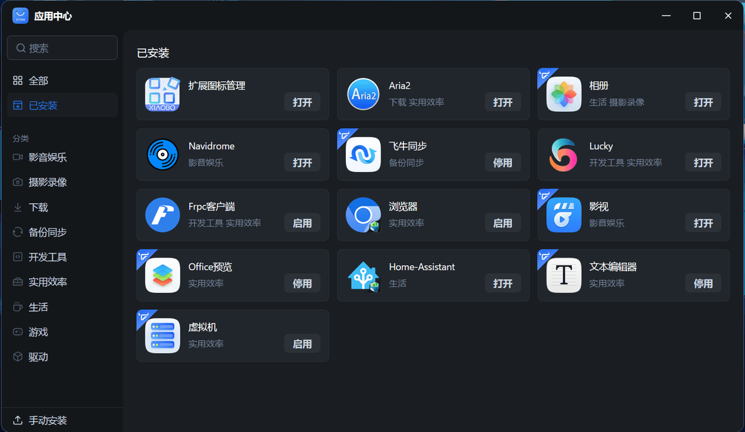Open the 影音娱乐 category
The width and height of the screenshot is (745, 432).
tap(47, 158)
